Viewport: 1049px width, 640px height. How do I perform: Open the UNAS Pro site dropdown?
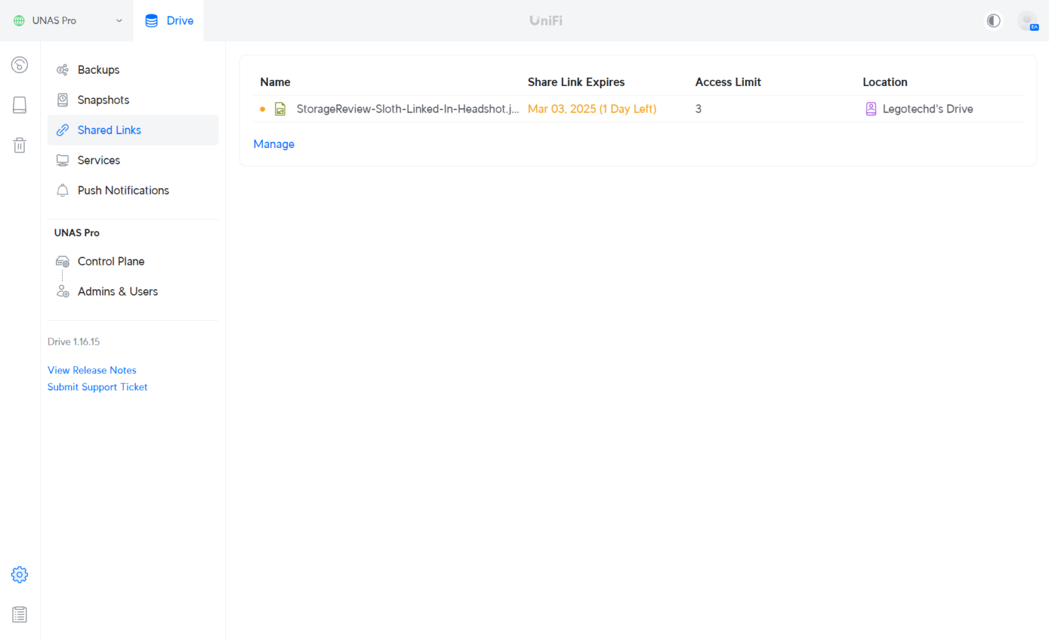click(67, 20)
